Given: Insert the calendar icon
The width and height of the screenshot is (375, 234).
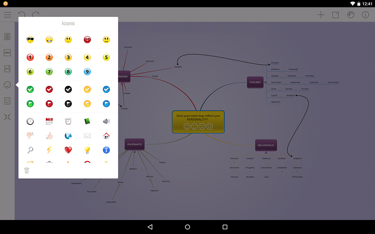Looking at the screenshot, I should click(49, 121).
